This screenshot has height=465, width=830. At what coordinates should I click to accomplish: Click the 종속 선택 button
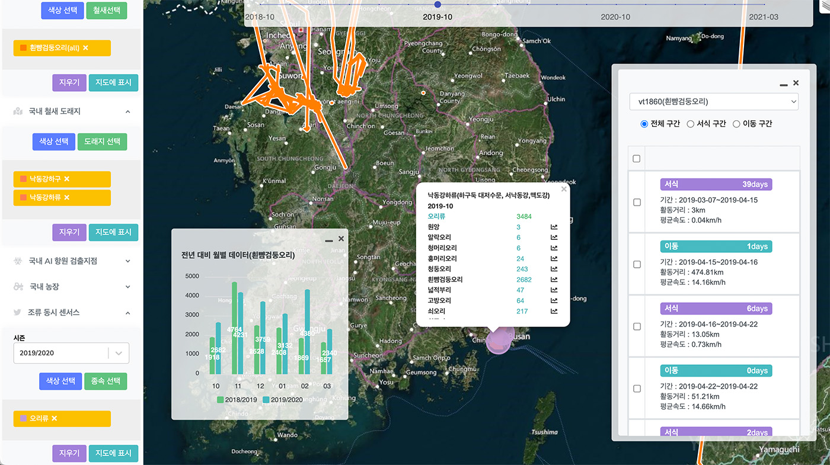tap(106, 381)
